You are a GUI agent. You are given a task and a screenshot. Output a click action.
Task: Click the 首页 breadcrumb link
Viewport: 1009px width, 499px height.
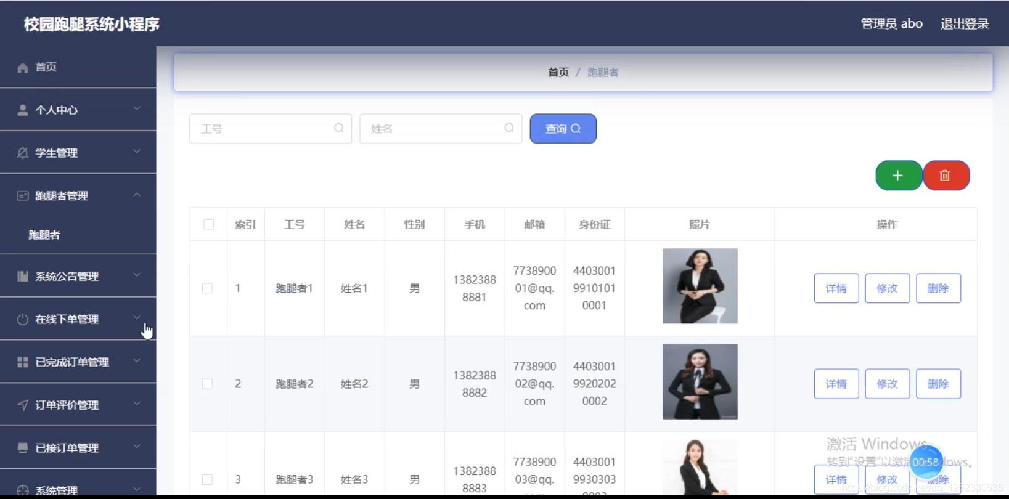(x=558, y=72)
